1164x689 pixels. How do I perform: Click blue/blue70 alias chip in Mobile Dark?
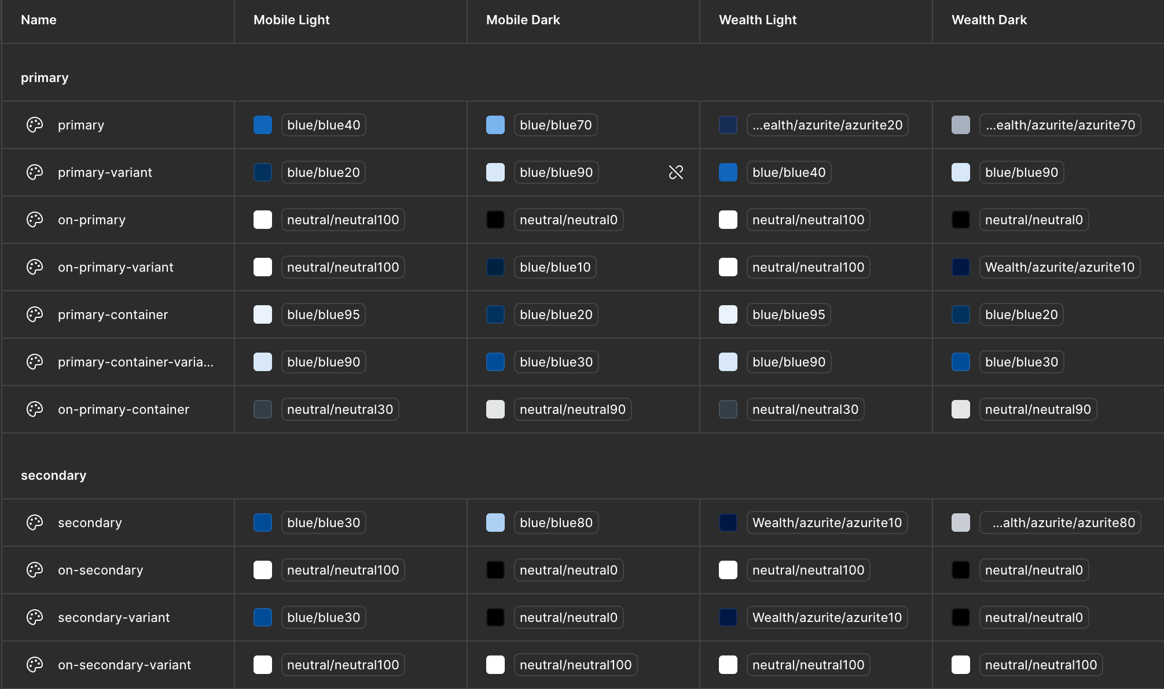click(x=555, y=125)
